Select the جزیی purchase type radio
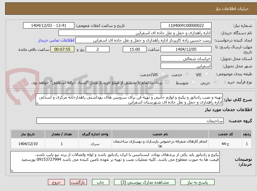This screenshot has width=257, height=191. coord(215,82)
